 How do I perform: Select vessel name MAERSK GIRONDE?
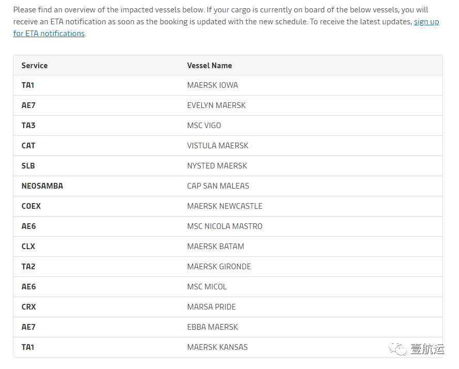tap(219, 267)
